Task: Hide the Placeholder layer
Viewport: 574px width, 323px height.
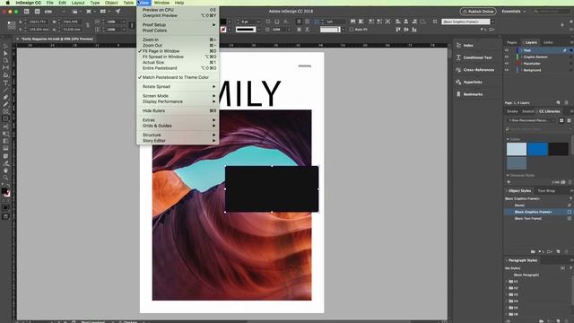Action: click(507, 64)
